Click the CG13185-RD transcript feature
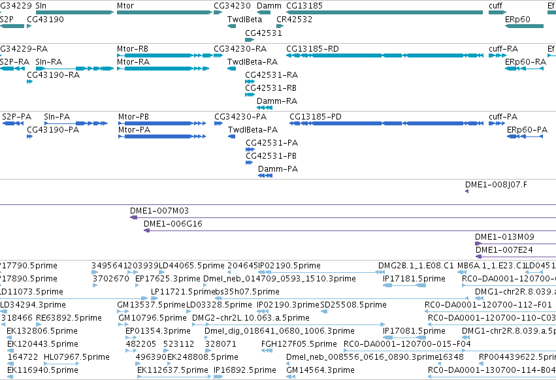556x380 pixels. (384, 55)
